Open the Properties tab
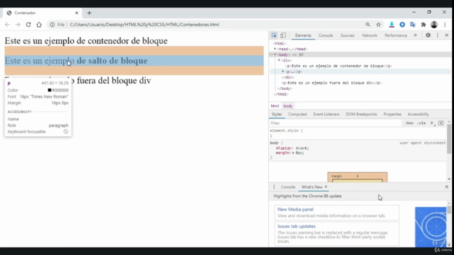This screenshot has height=255, width=454. [x=392, y=114]
